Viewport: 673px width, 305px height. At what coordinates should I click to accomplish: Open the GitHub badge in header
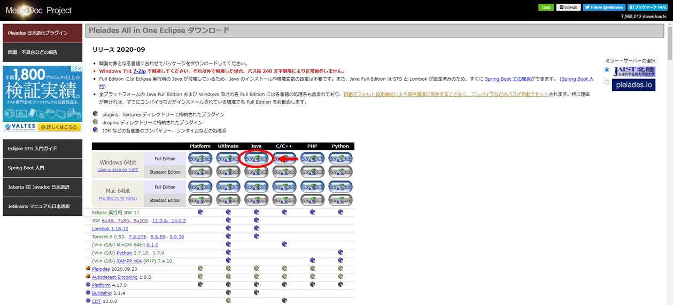pos(568,7)
